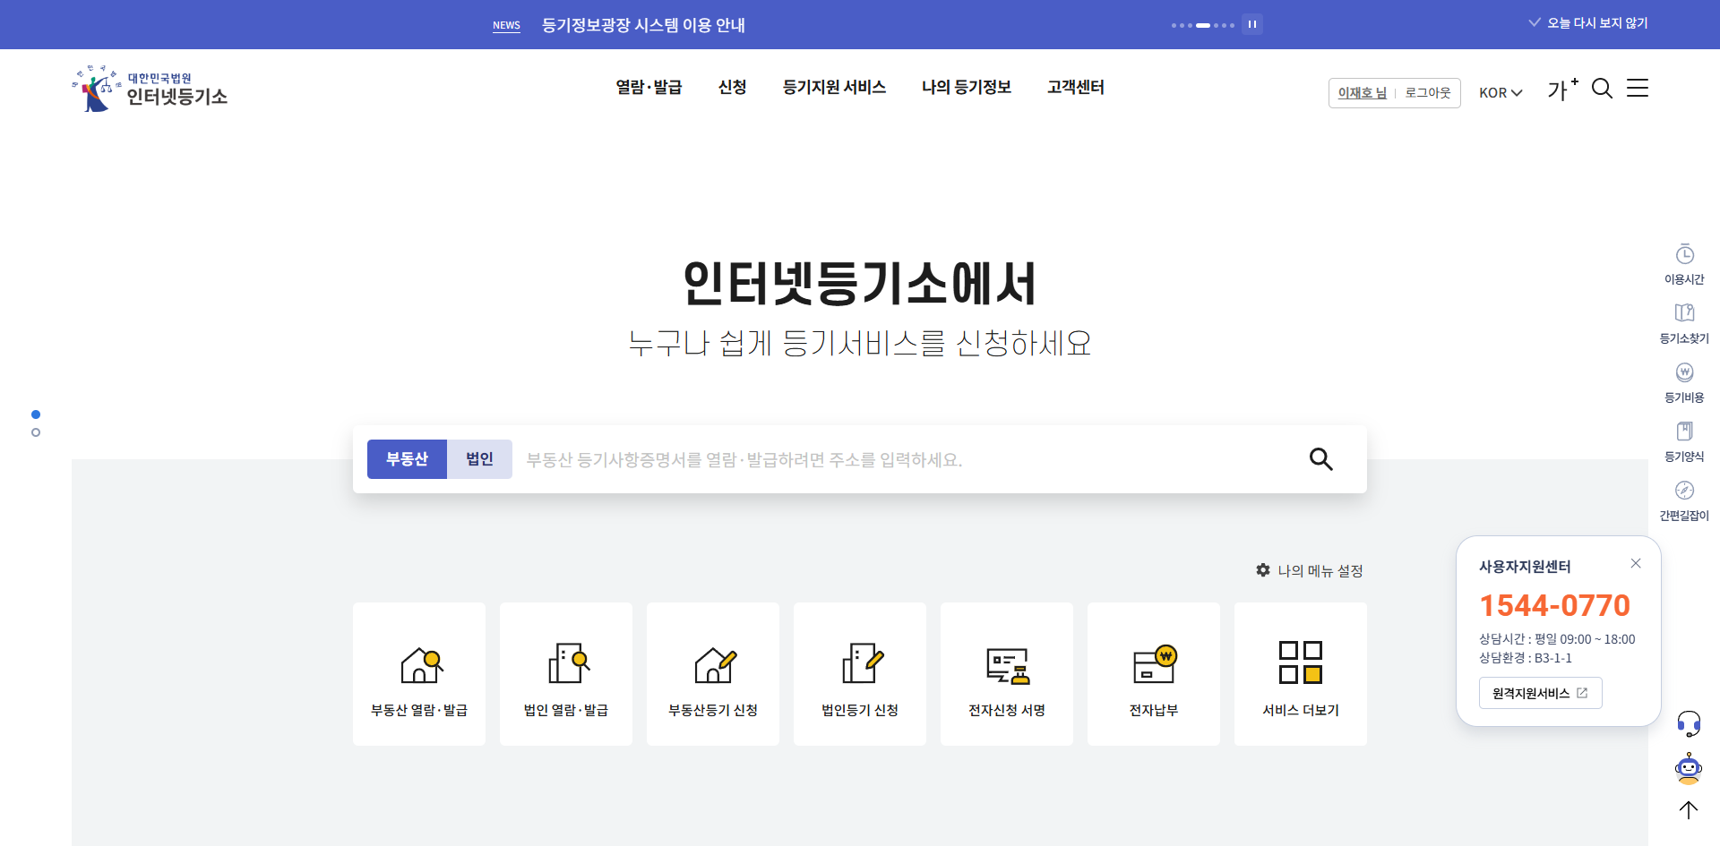Image resolution: width=1720 pixels, height=846 pixels.
Task: Launch 원격지원서비스 remote support
Action: (x=1539, y=692)
